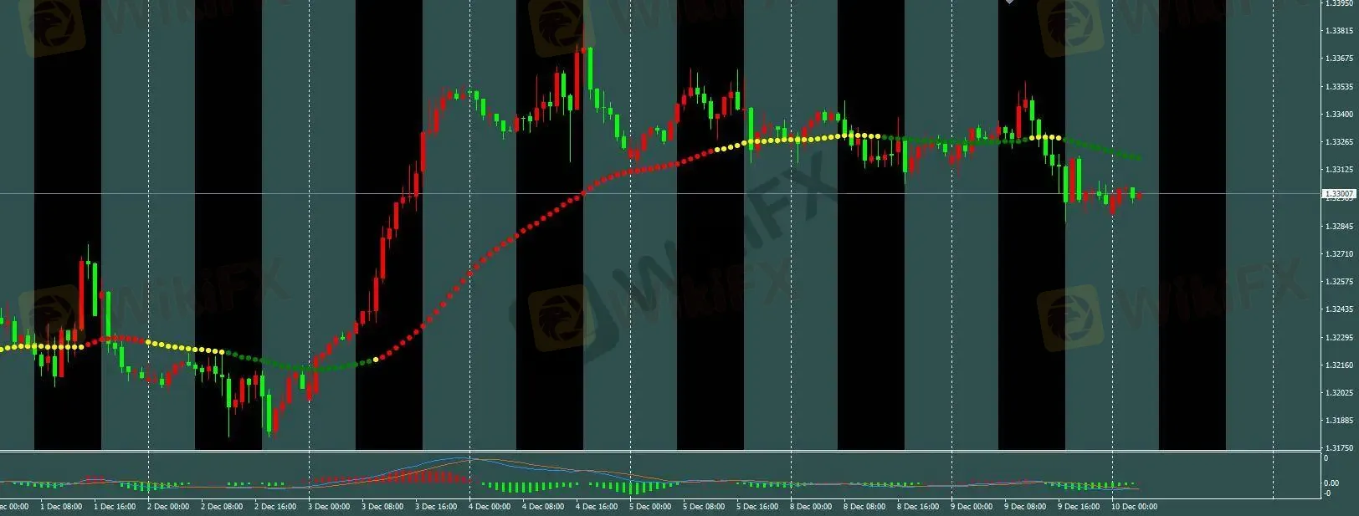Click the chart shift triangle marker at top

pyautogui.click(x=1009, y=3)
